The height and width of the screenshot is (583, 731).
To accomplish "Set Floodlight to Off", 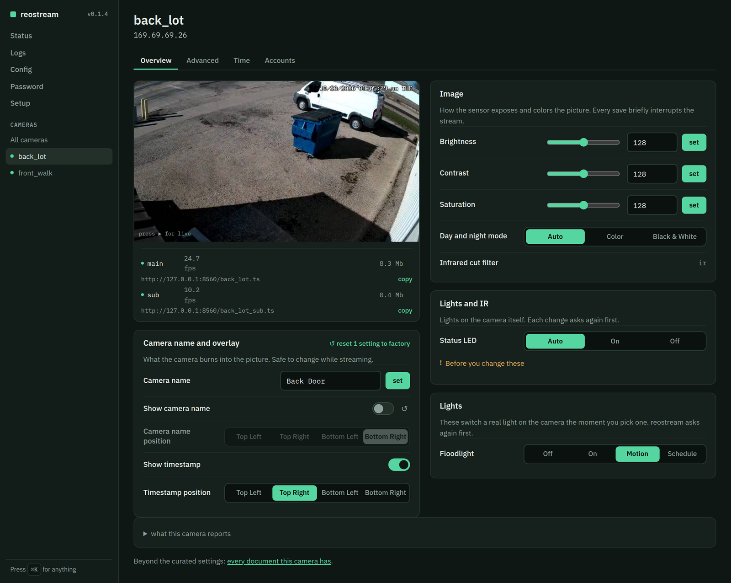I will pos(548,454).
